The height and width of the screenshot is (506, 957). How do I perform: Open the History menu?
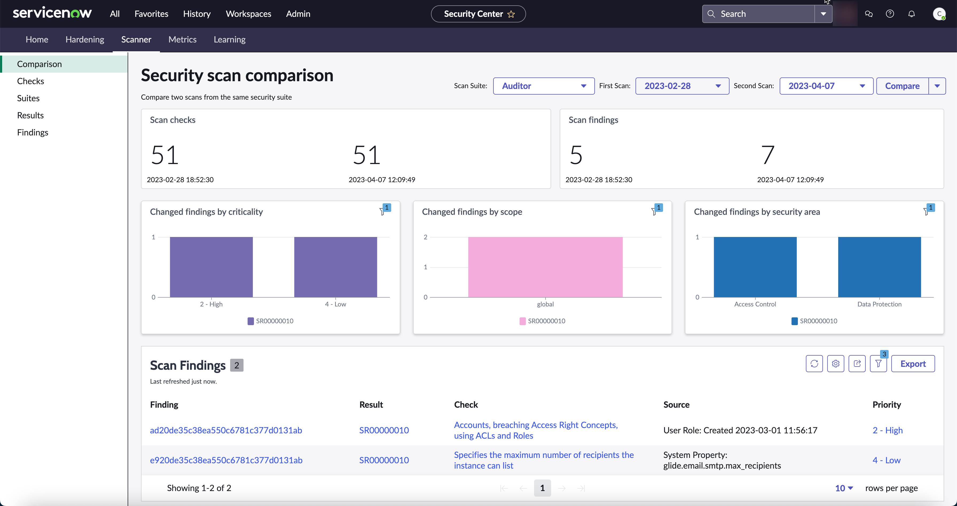[x=197, y=14]
